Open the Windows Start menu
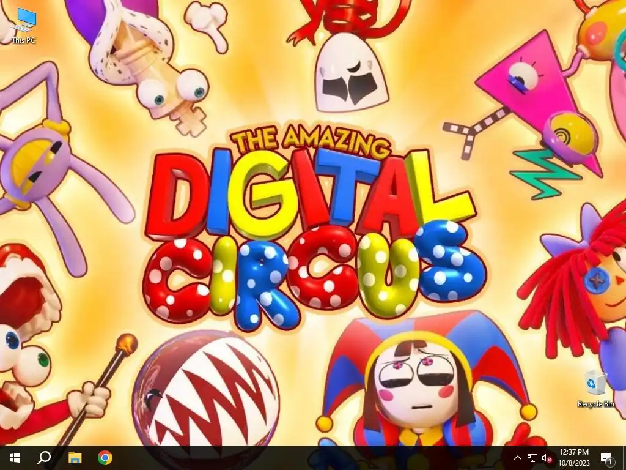Image resolution: width=626 pixels, height=470 pixels. [x=15, y=458]
